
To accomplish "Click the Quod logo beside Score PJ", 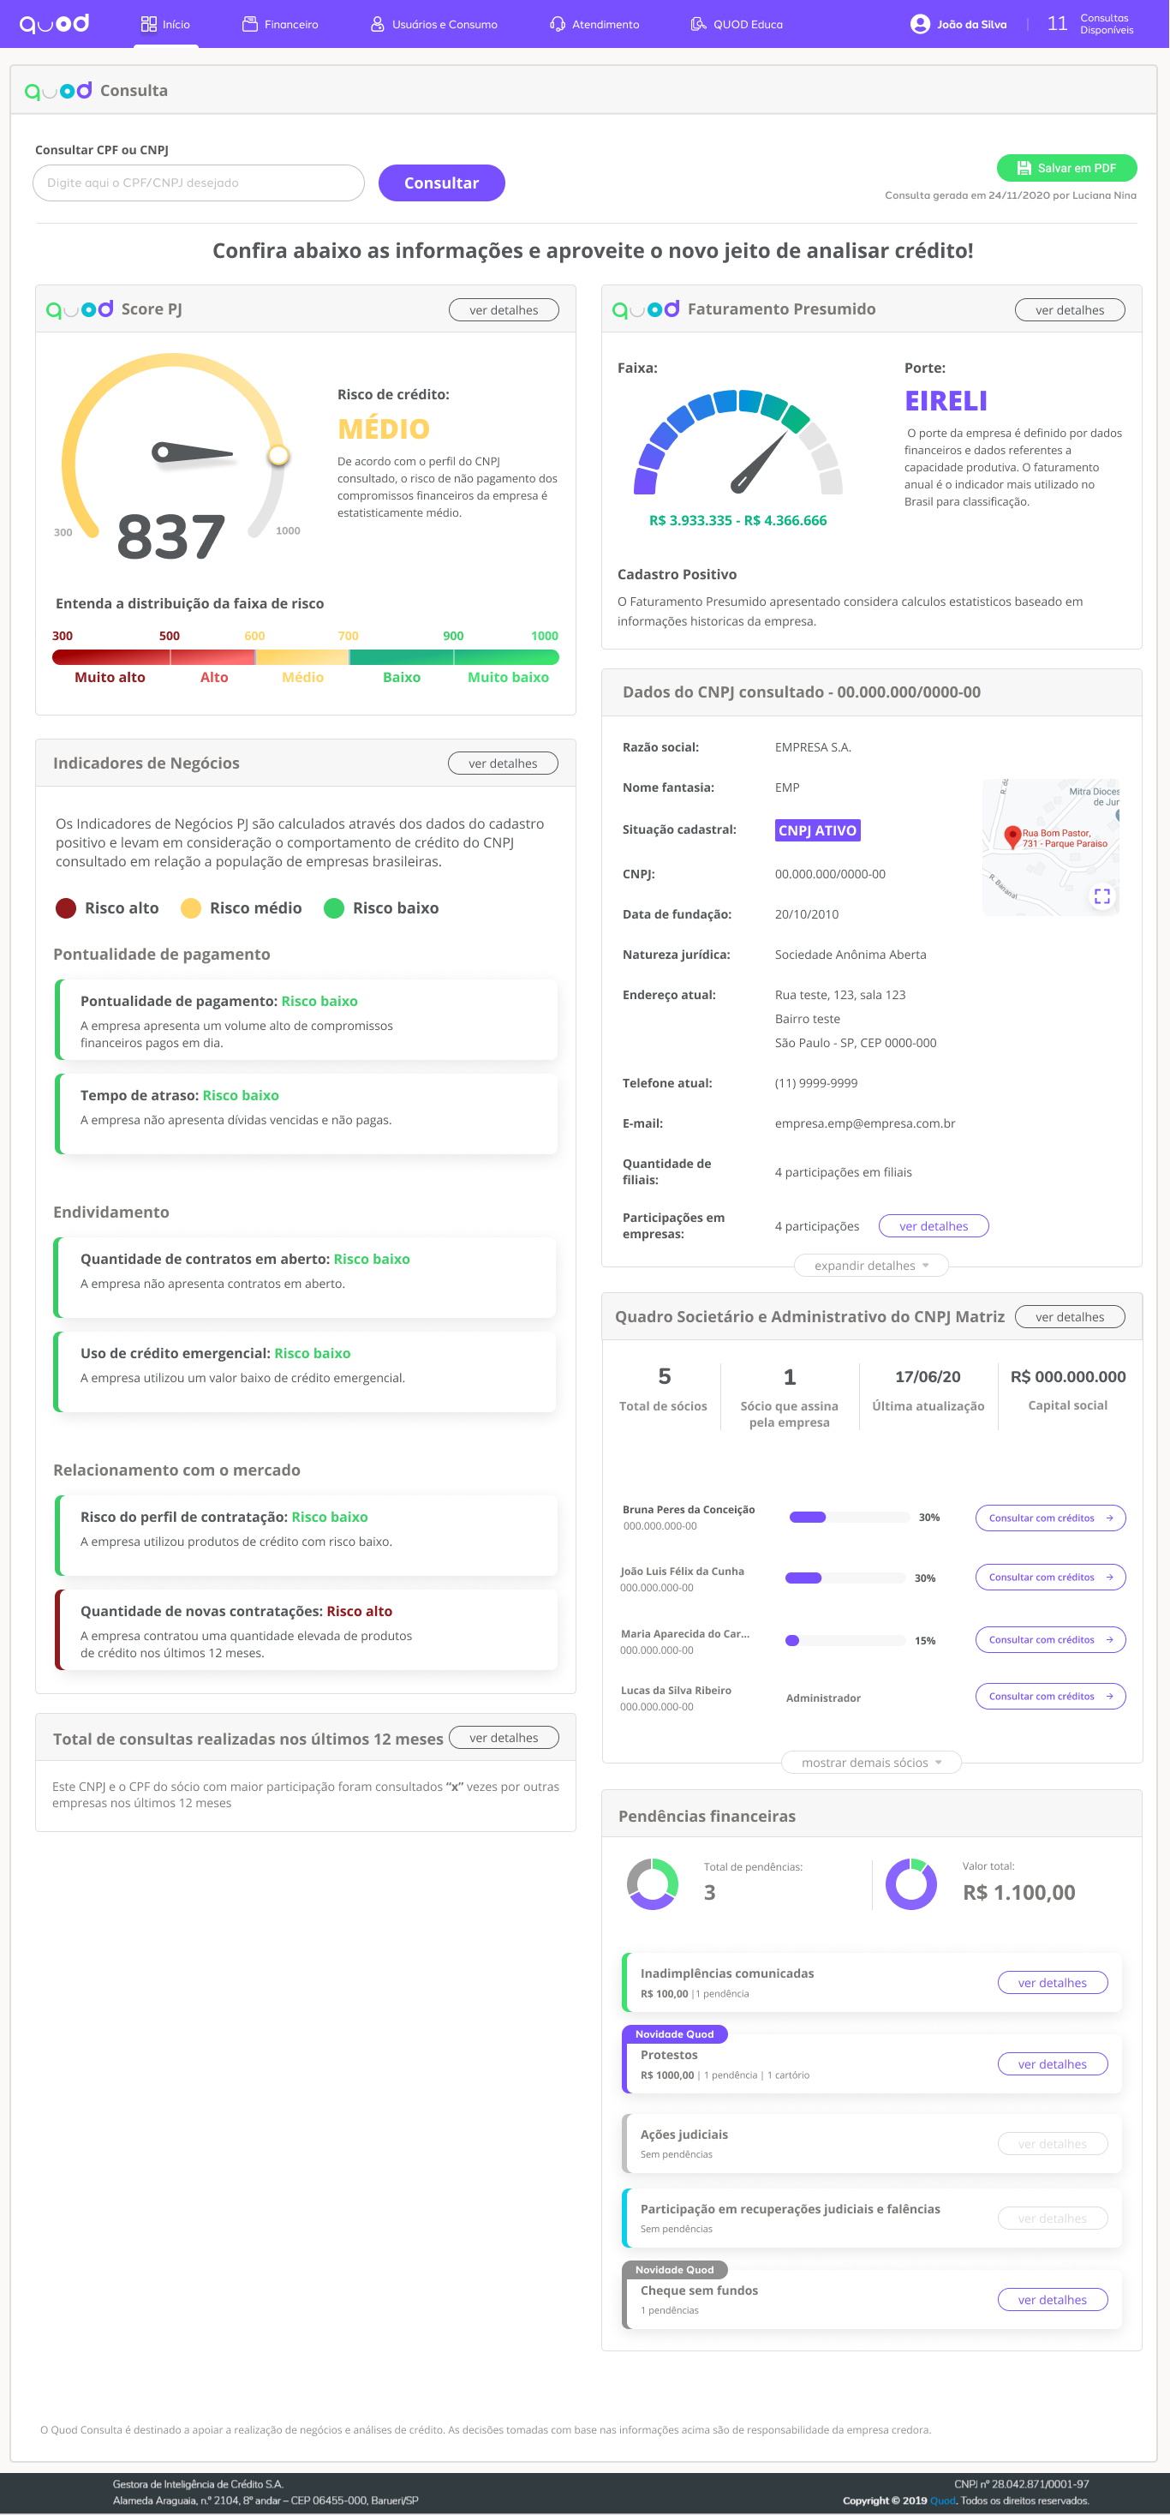I will click(79, 309).
